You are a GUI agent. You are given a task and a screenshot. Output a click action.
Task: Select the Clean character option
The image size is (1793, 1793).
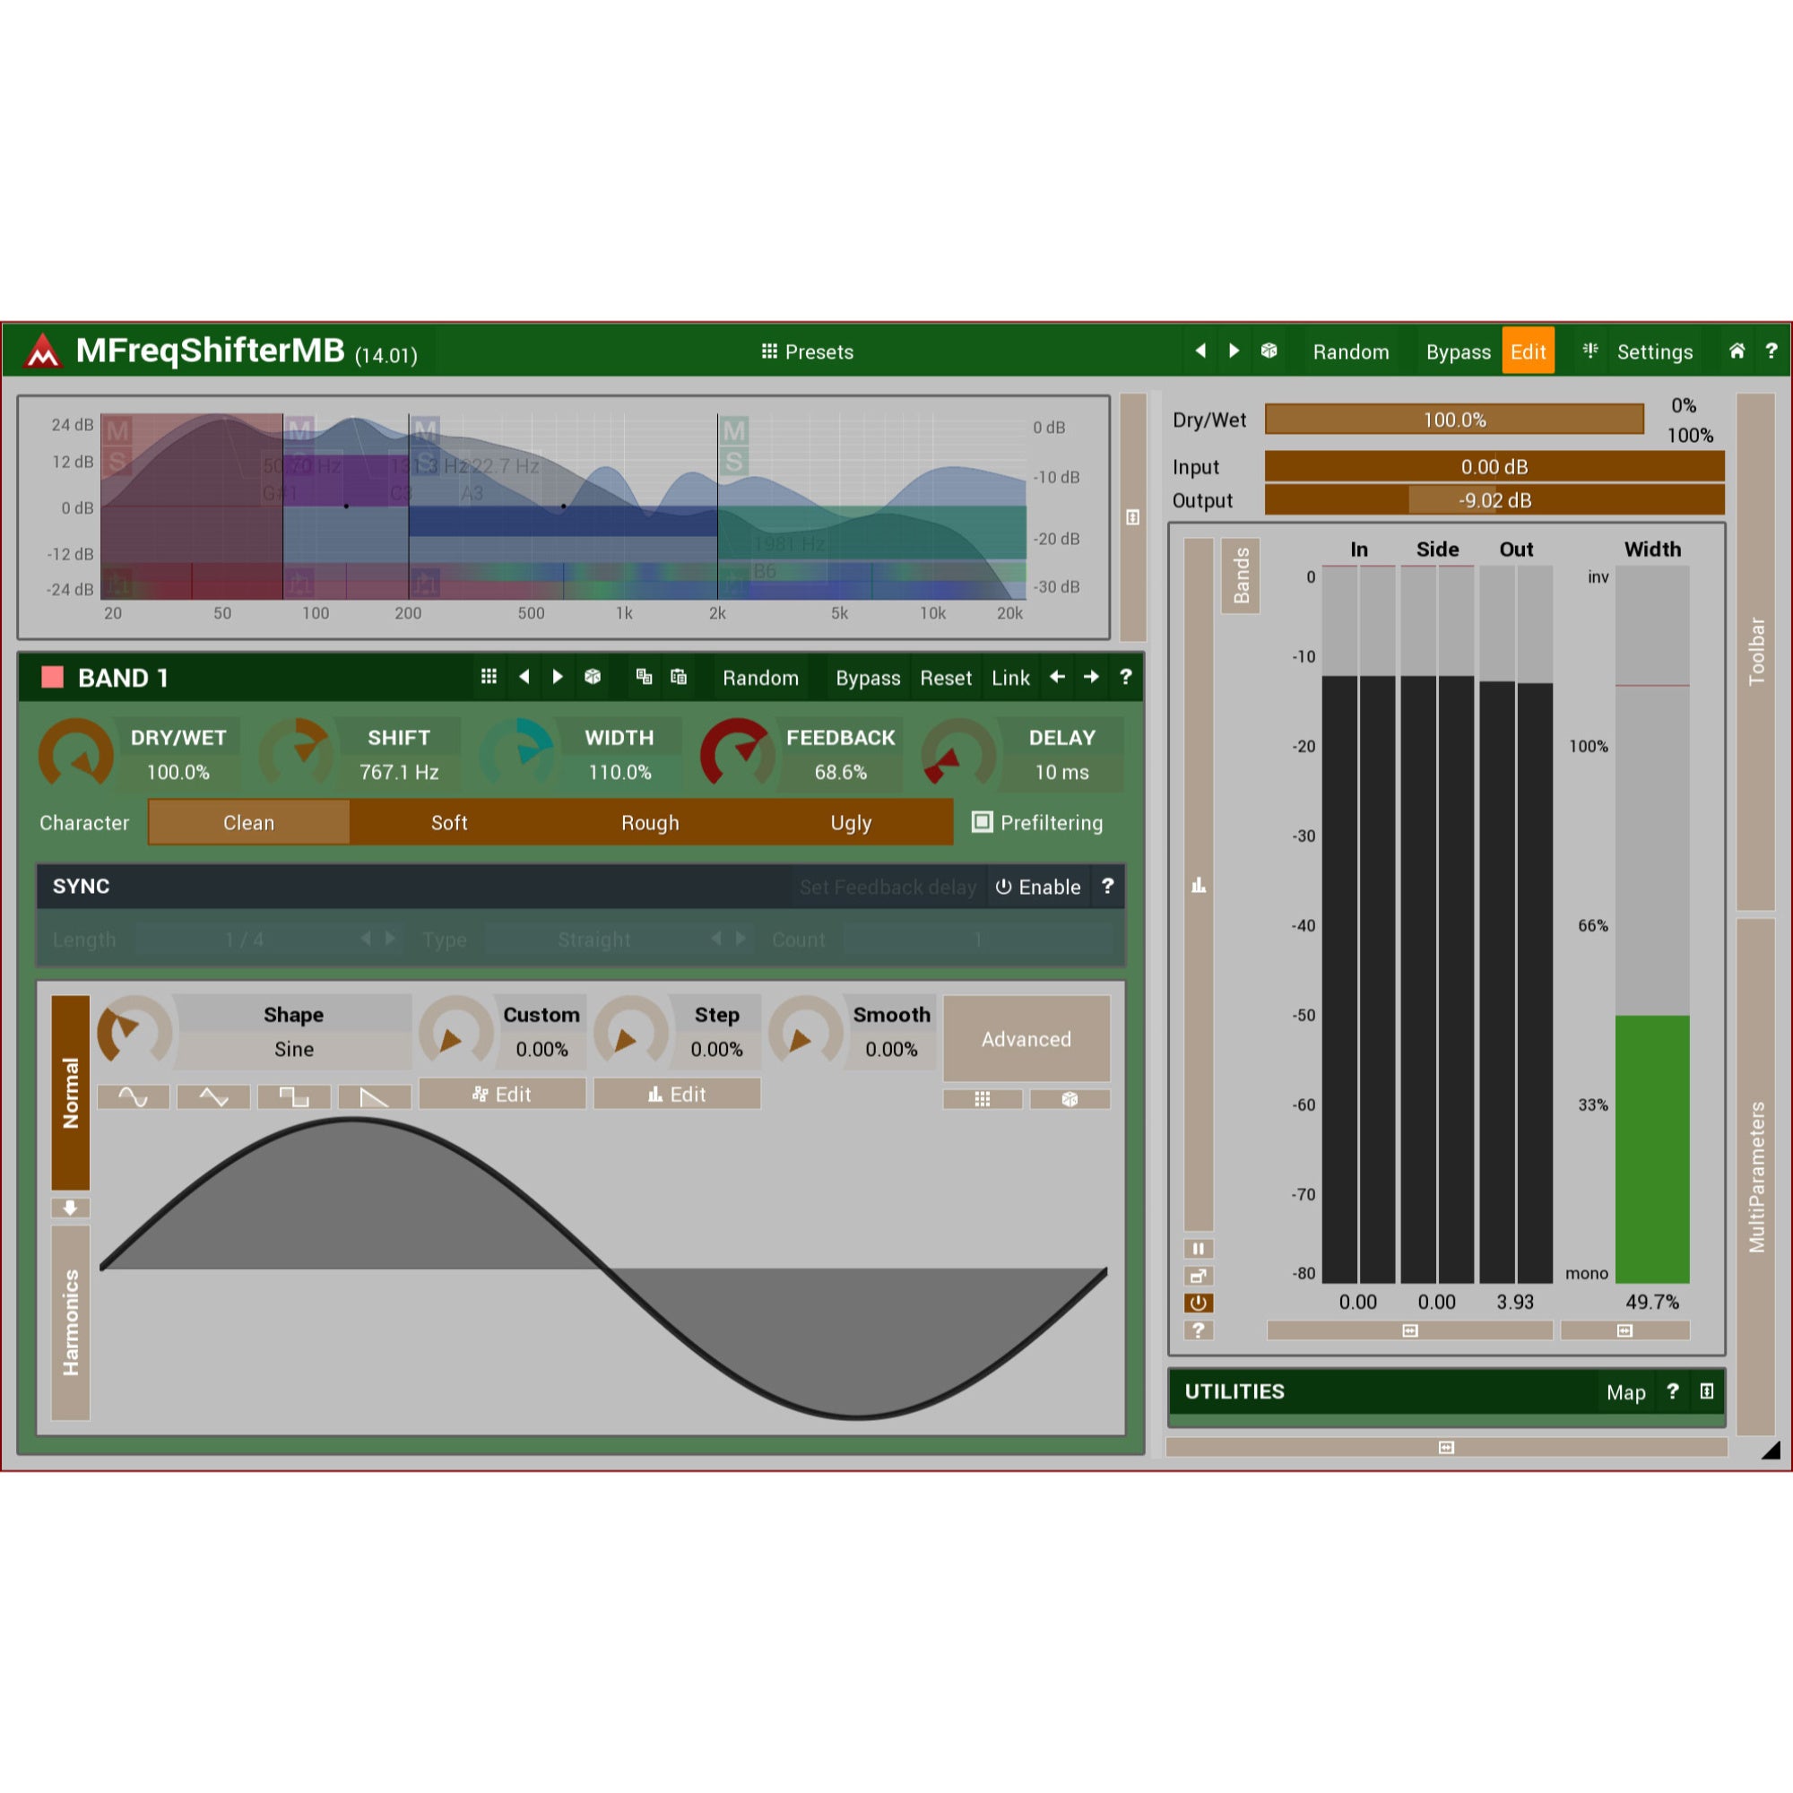248,822
